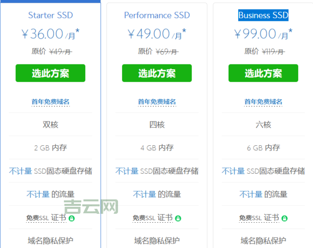Click the ¥99.00 price in Business SSD

click(x=255, y=34)
